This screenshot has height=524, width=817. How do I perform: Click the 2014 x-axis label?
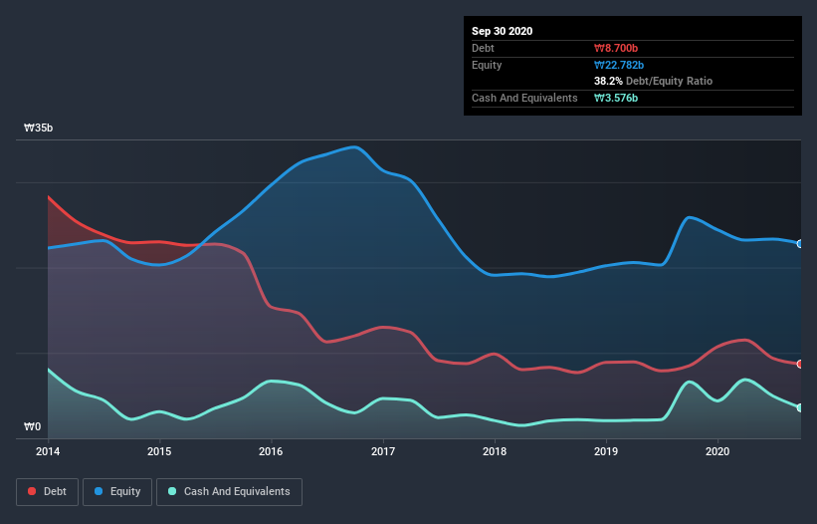[48, 451]
